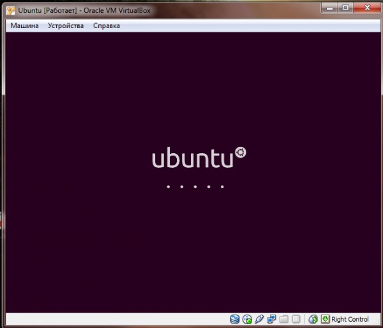The height and width of the screenshot is (328, 383).
Task: Click the virtualization chip indicator icon
Action: click(296, 319)
